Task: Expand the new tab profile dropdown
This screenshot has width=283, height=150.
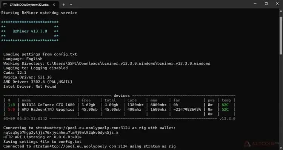Action: coord(71,5)
